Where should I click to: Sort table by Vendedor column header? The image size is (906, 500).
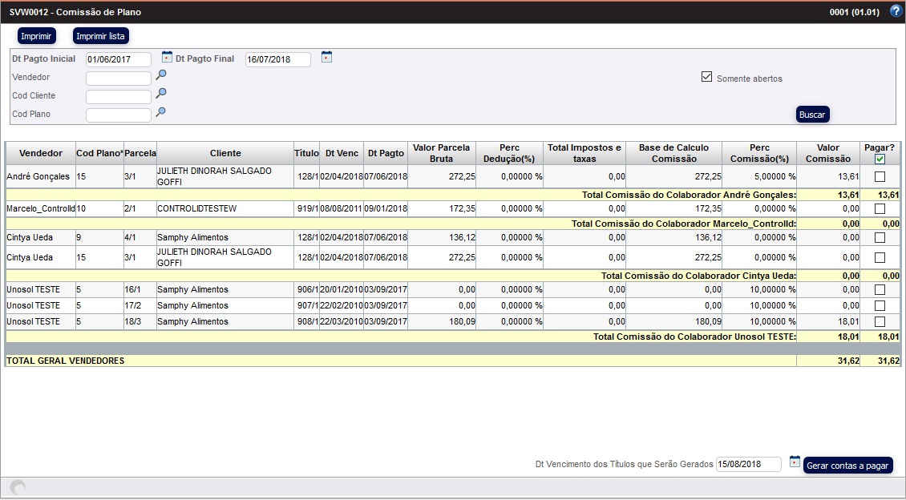click(x=40, y=153)
